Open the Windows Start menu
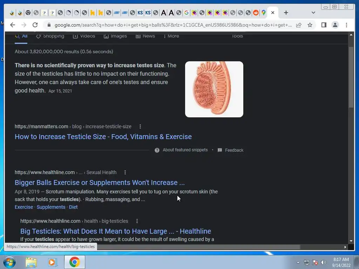This screenshot has height=269, width=359. (9, 262)
